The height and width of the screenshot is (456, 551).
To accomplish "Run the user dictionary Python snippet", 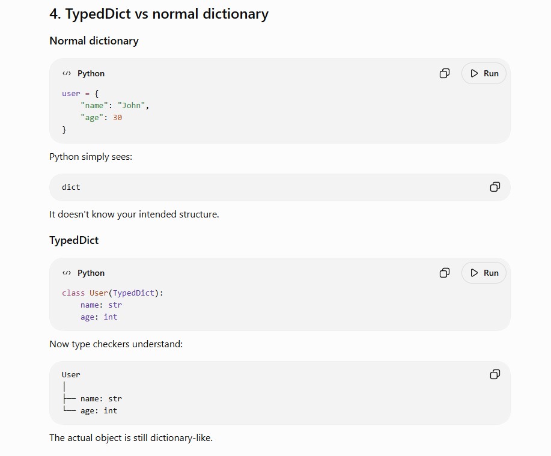I will coord(484,73).
